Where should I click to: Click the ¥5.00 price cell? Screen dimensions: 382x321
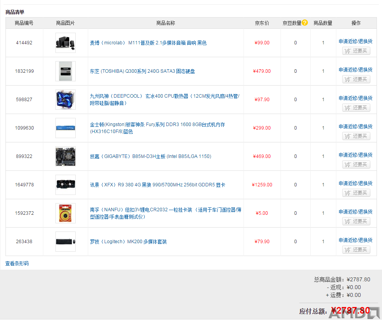[262, 213]
